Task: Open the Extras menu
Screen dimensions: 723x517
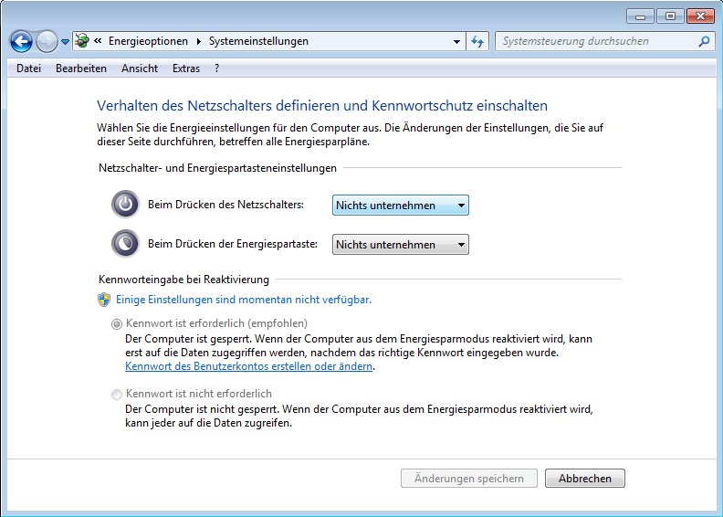Action: tap(185, 69)
